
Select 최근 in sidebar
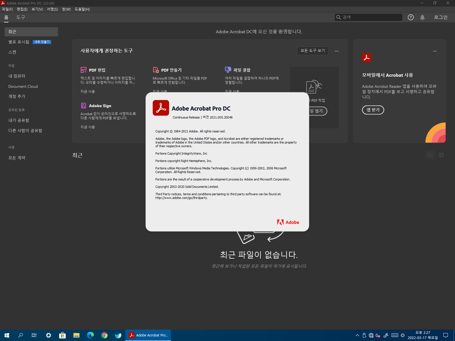(x=31, y=32)
